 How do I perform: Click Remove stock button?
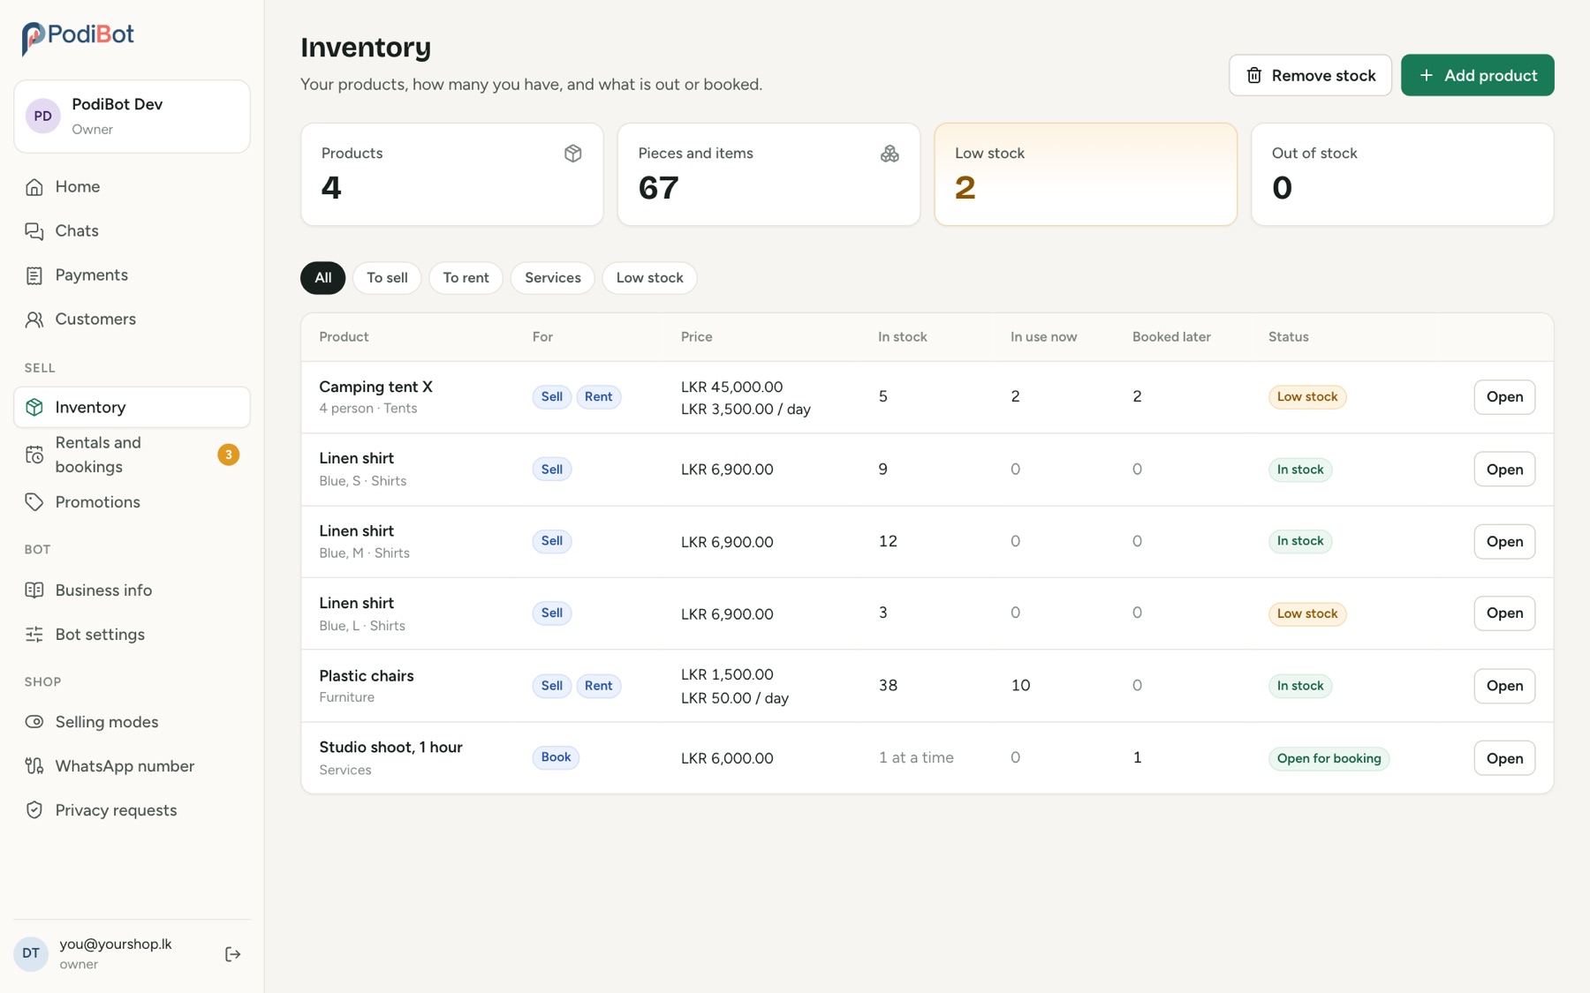(x=1310, y=76)
